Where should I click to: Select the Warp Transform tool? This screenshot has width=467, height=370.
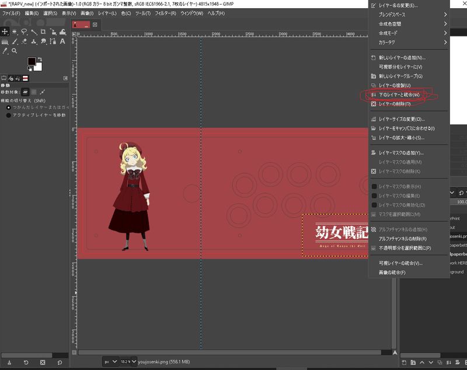(x=62, y=32)
